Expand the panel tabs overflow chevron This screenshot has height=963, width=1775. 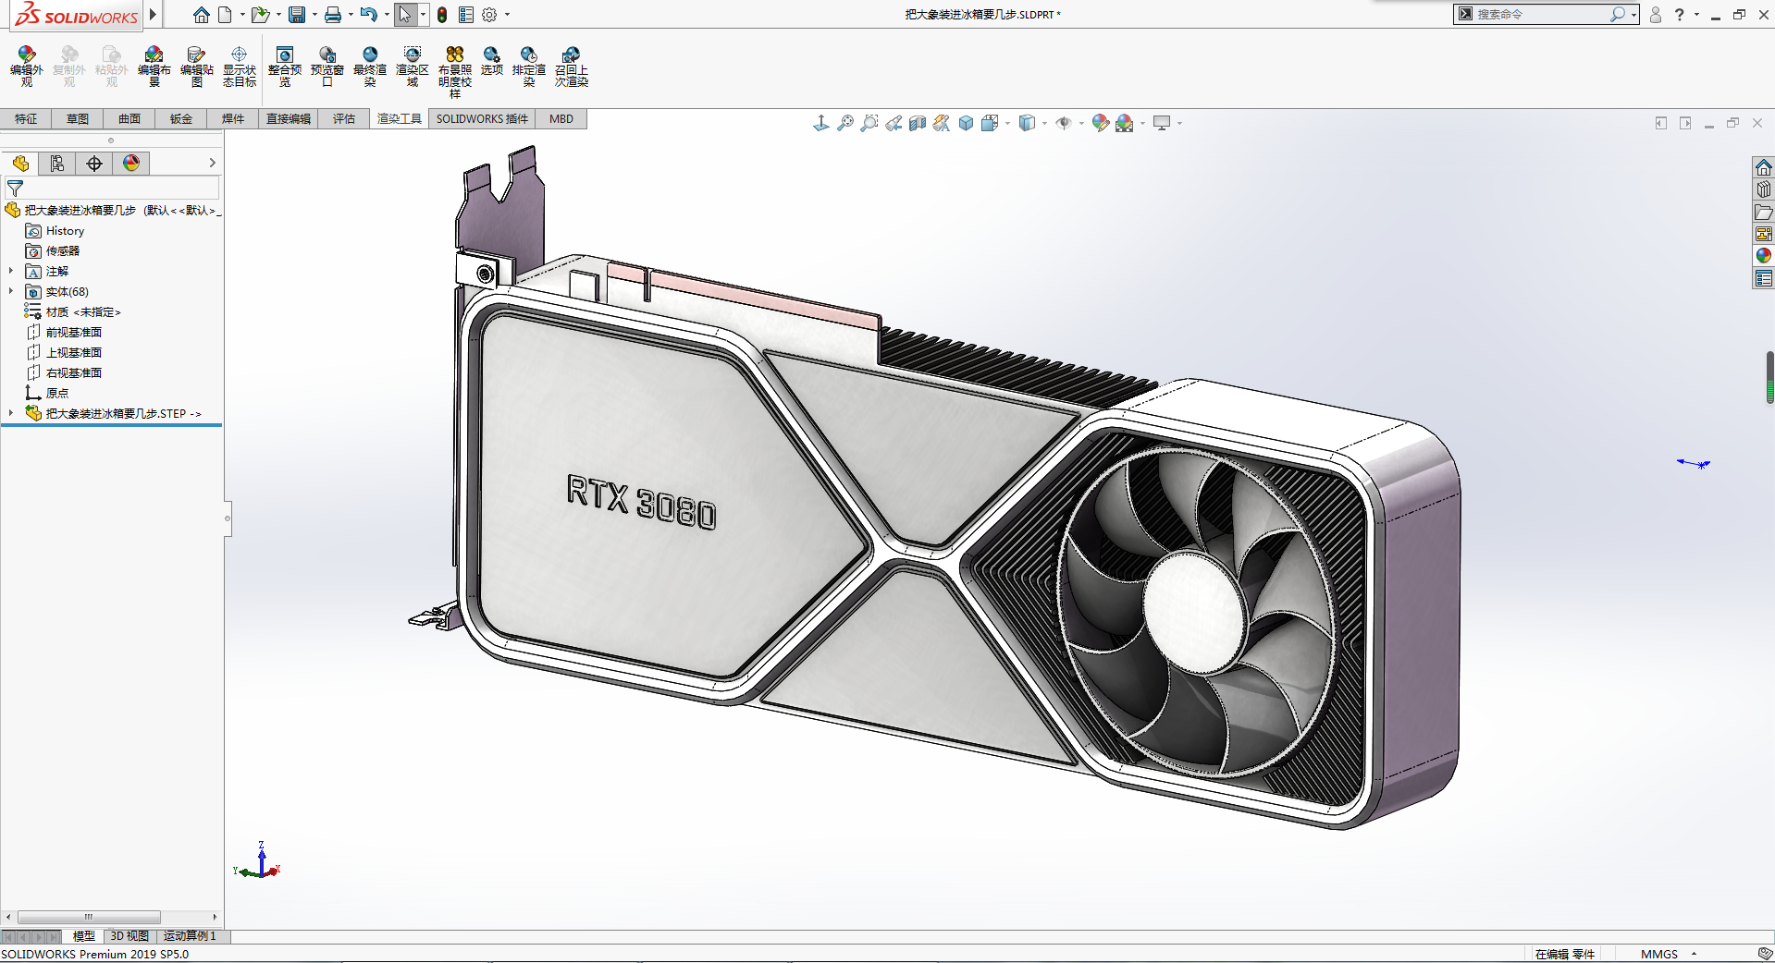click(x=212, y=164)
